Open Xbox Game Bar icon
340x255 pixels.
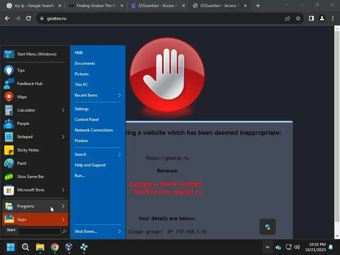9,177
